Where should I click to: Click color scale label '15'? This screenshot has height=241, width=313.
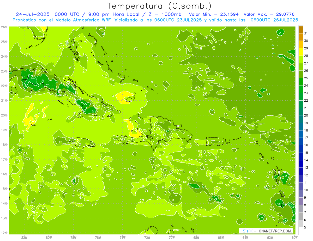306,153
